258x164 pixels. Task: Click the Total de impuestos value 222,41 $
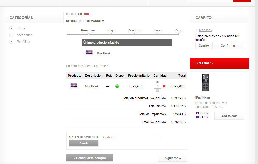tap(179, 114)
